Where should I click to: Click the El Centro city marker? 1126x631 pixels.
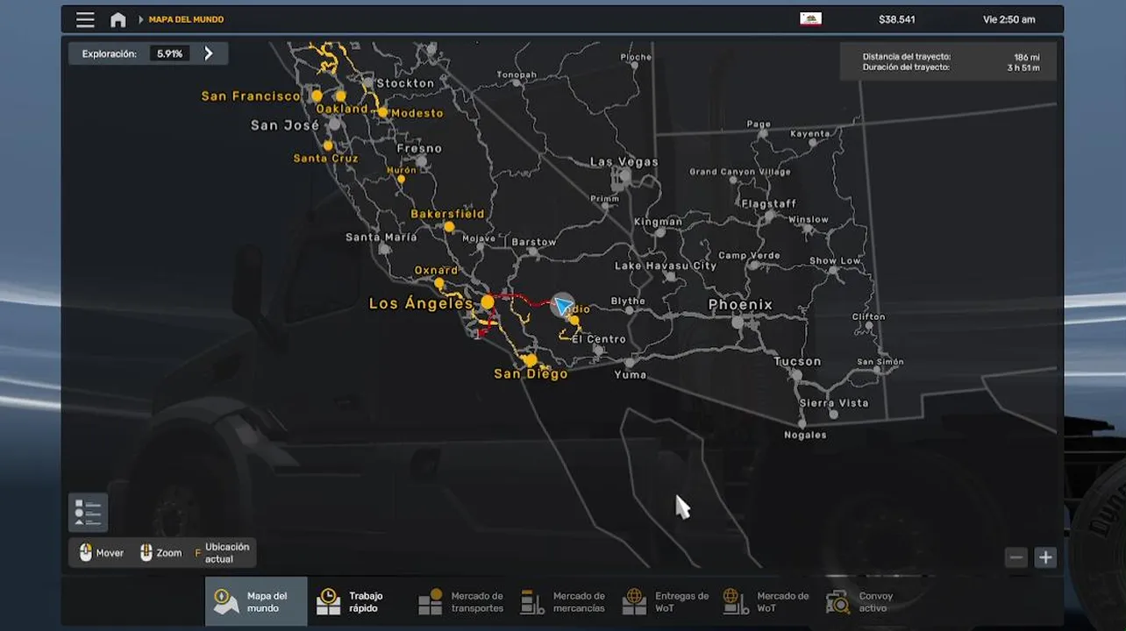click(x=598, y=350)
